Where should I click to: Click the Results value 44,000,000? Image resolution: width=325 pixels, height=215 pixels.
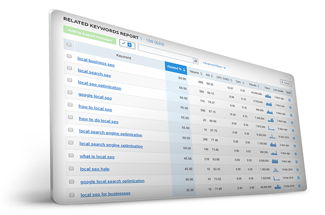[256, 94]
